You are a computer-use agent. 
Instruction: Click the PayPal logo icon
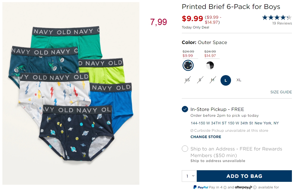[x=195, y=187]
